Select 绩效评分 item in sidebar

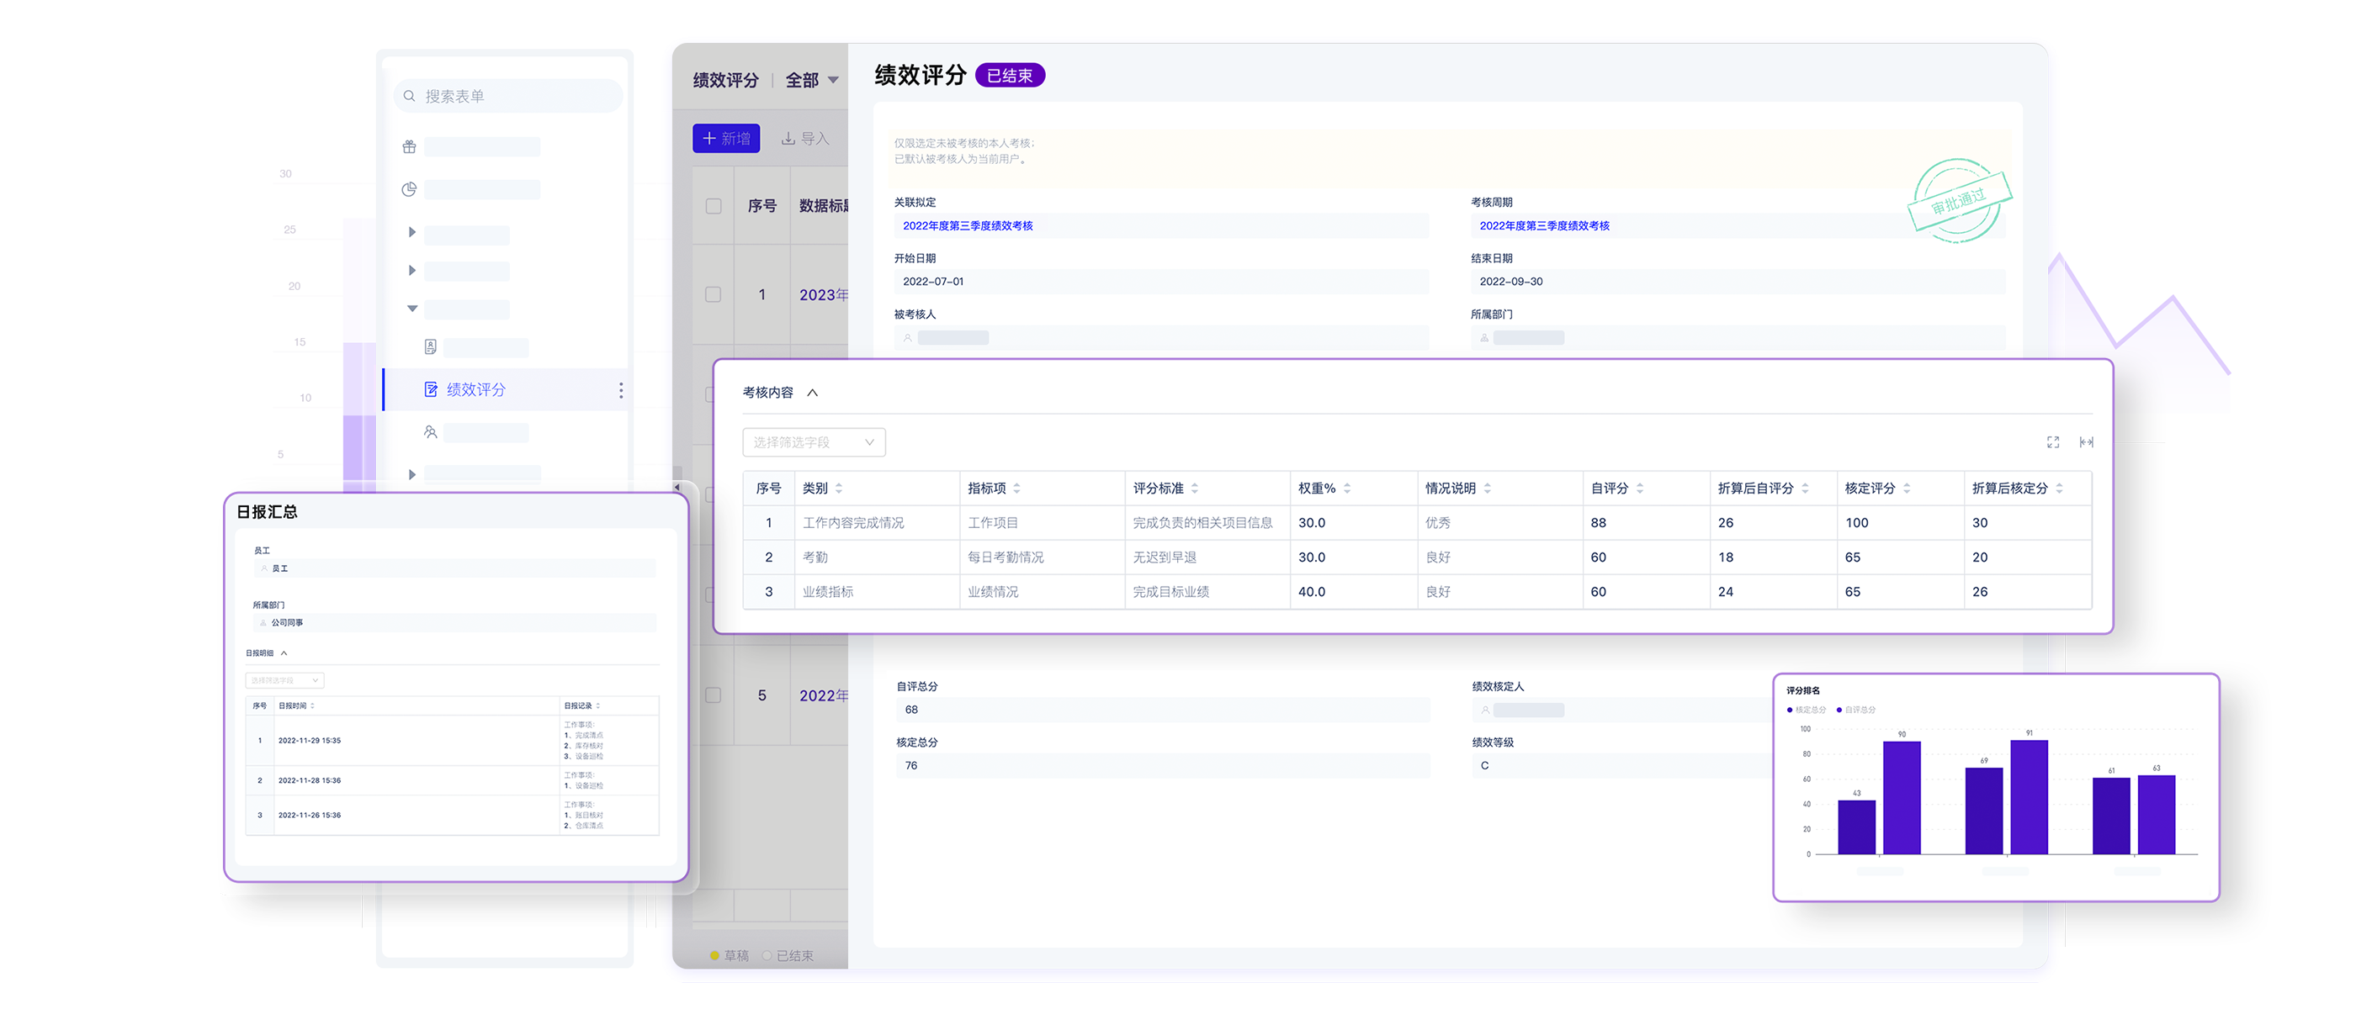click(475, 390)
